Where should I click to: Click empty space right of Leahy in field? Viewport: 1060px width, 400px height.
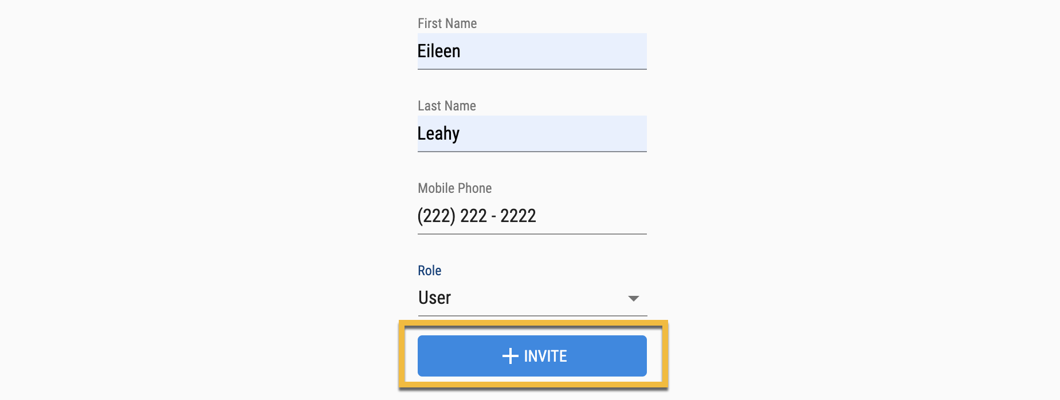click(553, 134)
